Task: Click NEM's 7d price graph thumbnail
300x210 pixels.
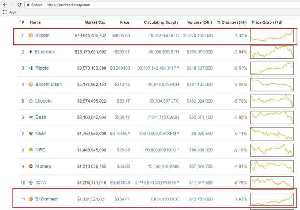Action: point(272,134)
